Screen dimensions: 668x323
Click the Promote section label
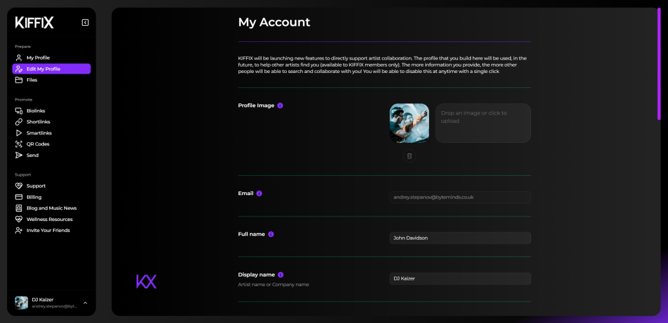(x=23, y=99)
